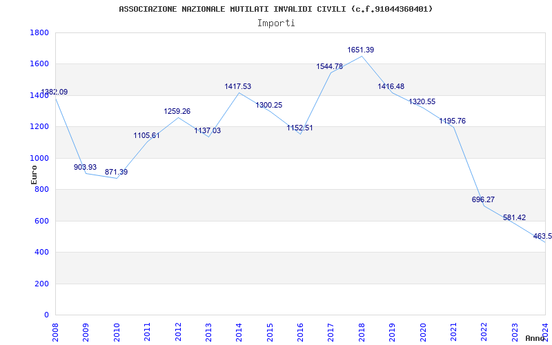Select the 1137.03 data label
552x345 pixels.
[x=208, y=130]
